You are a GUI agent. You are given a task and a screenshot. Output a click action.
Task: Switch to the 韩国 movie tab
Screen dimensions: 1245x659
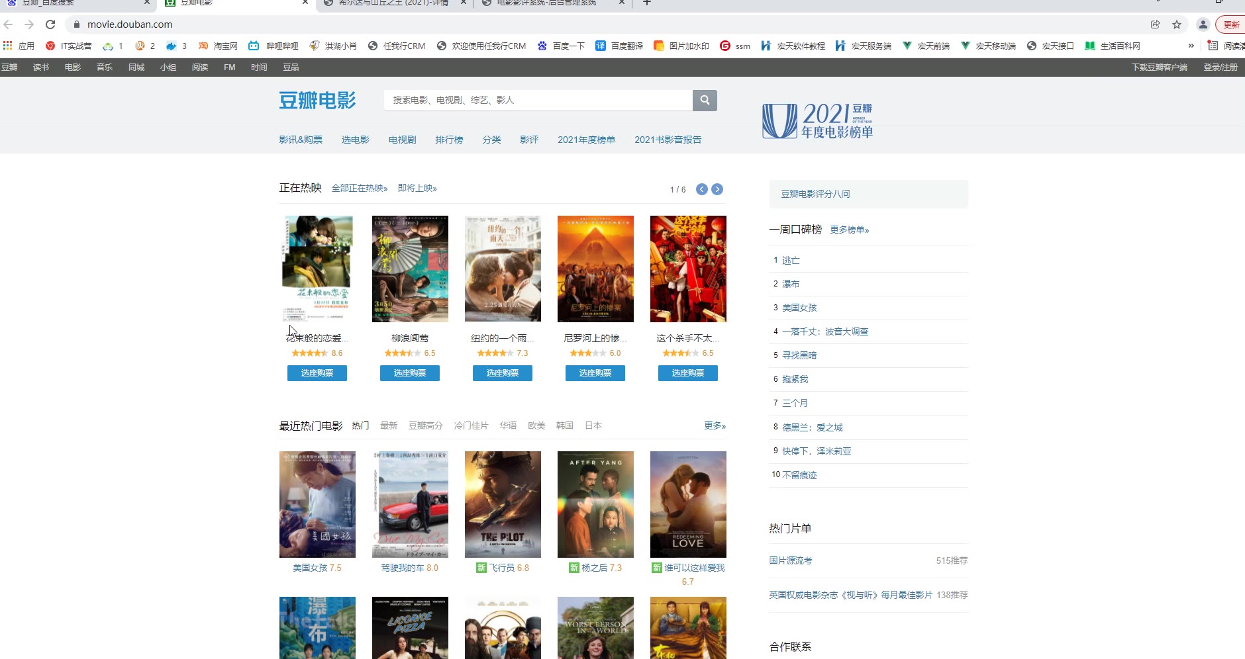point(565,425)
